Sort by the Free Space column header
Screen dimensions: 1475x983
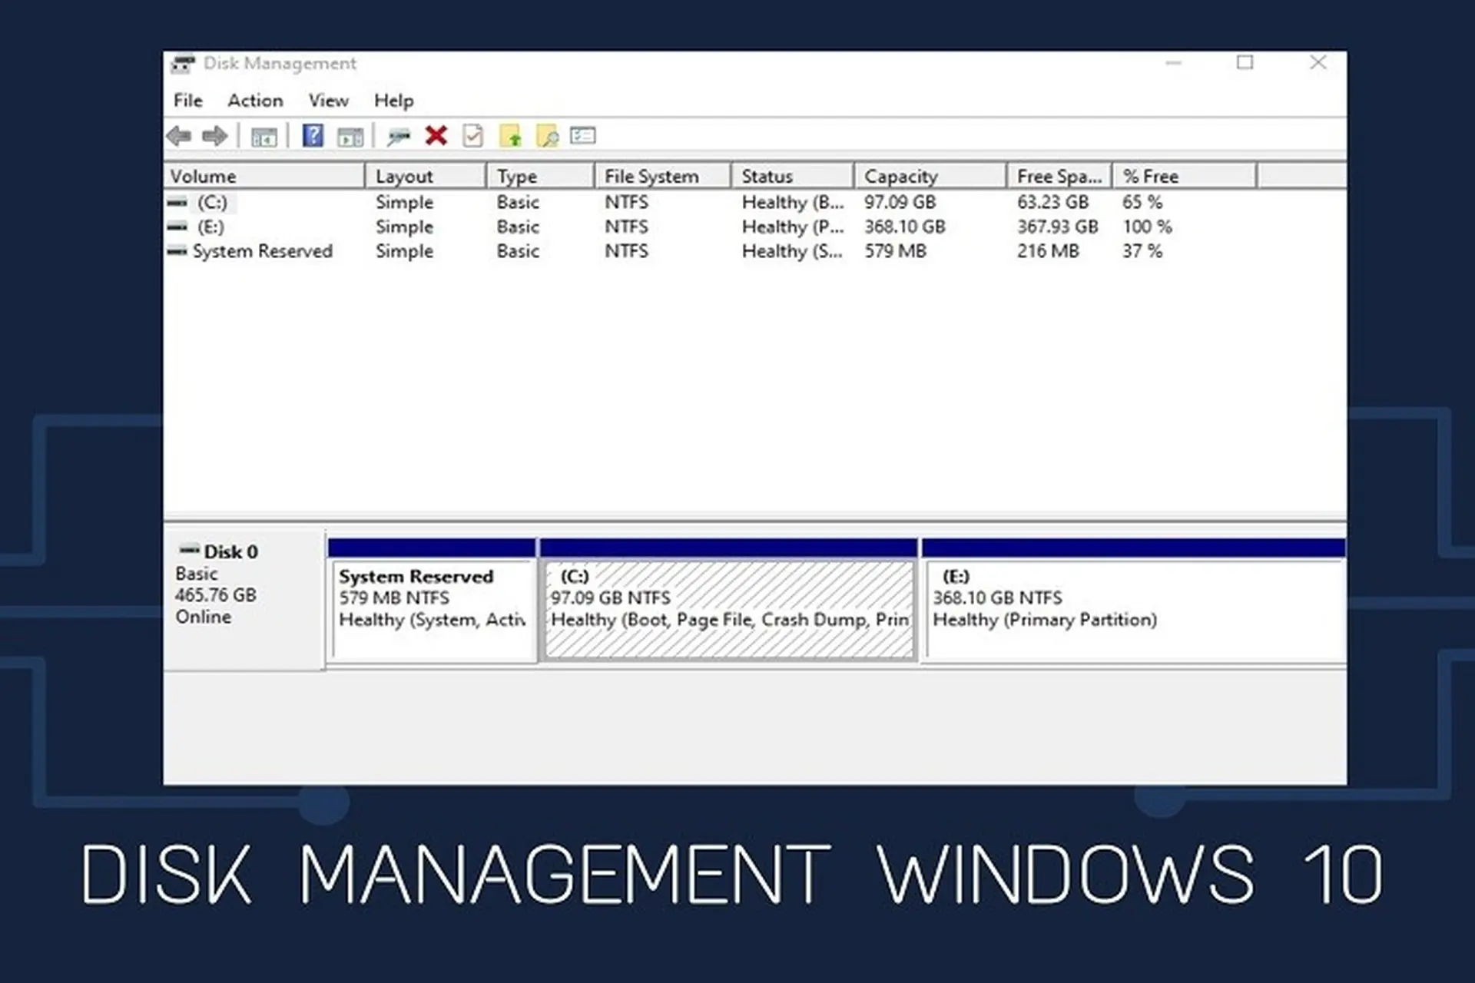(1059, 176)
